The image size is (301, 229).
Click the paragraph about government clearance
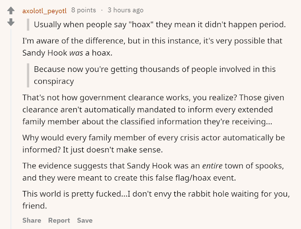coord(153,110)
